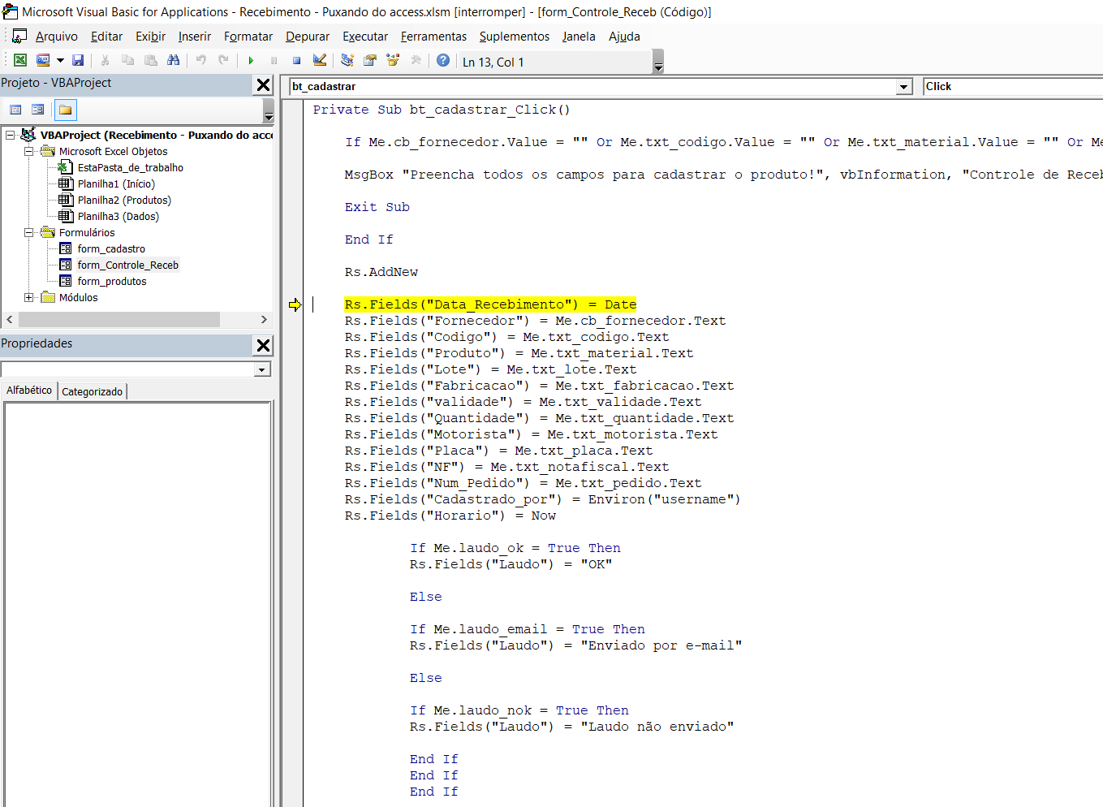Stop execution with the Reset square icon
This screenshot has height=807, width=1103.
[296, 61]
